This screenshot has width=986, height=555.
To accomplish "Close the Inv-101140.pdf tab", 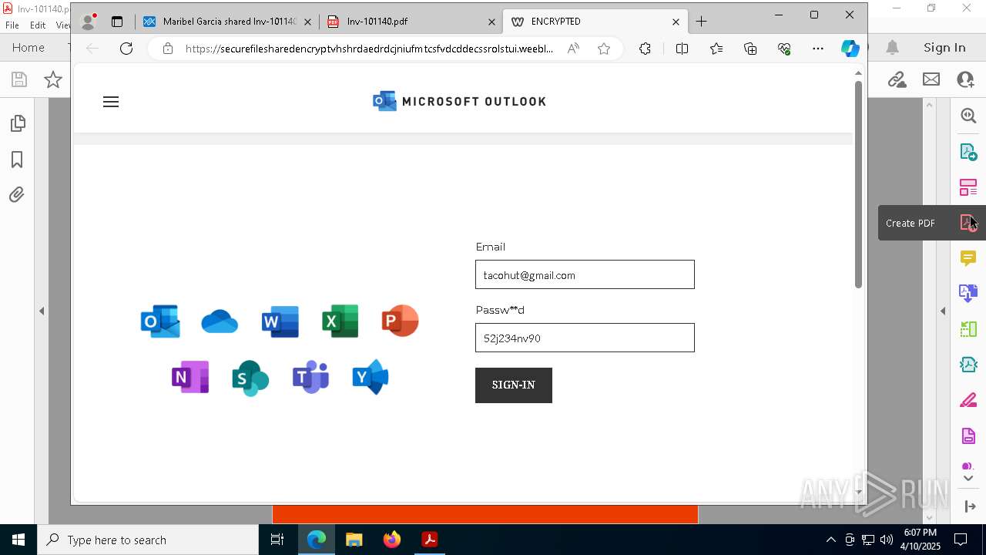I will 491,22.
